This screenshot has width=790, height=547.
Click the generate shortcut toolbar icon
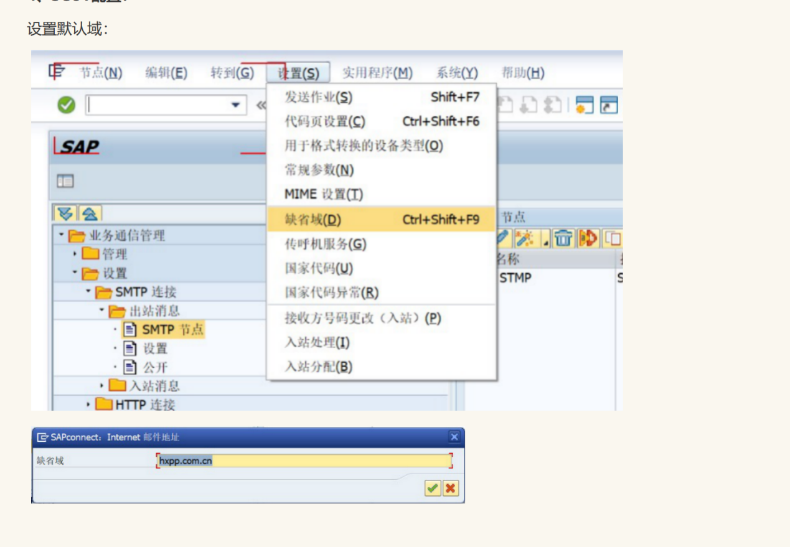[609, 105]
